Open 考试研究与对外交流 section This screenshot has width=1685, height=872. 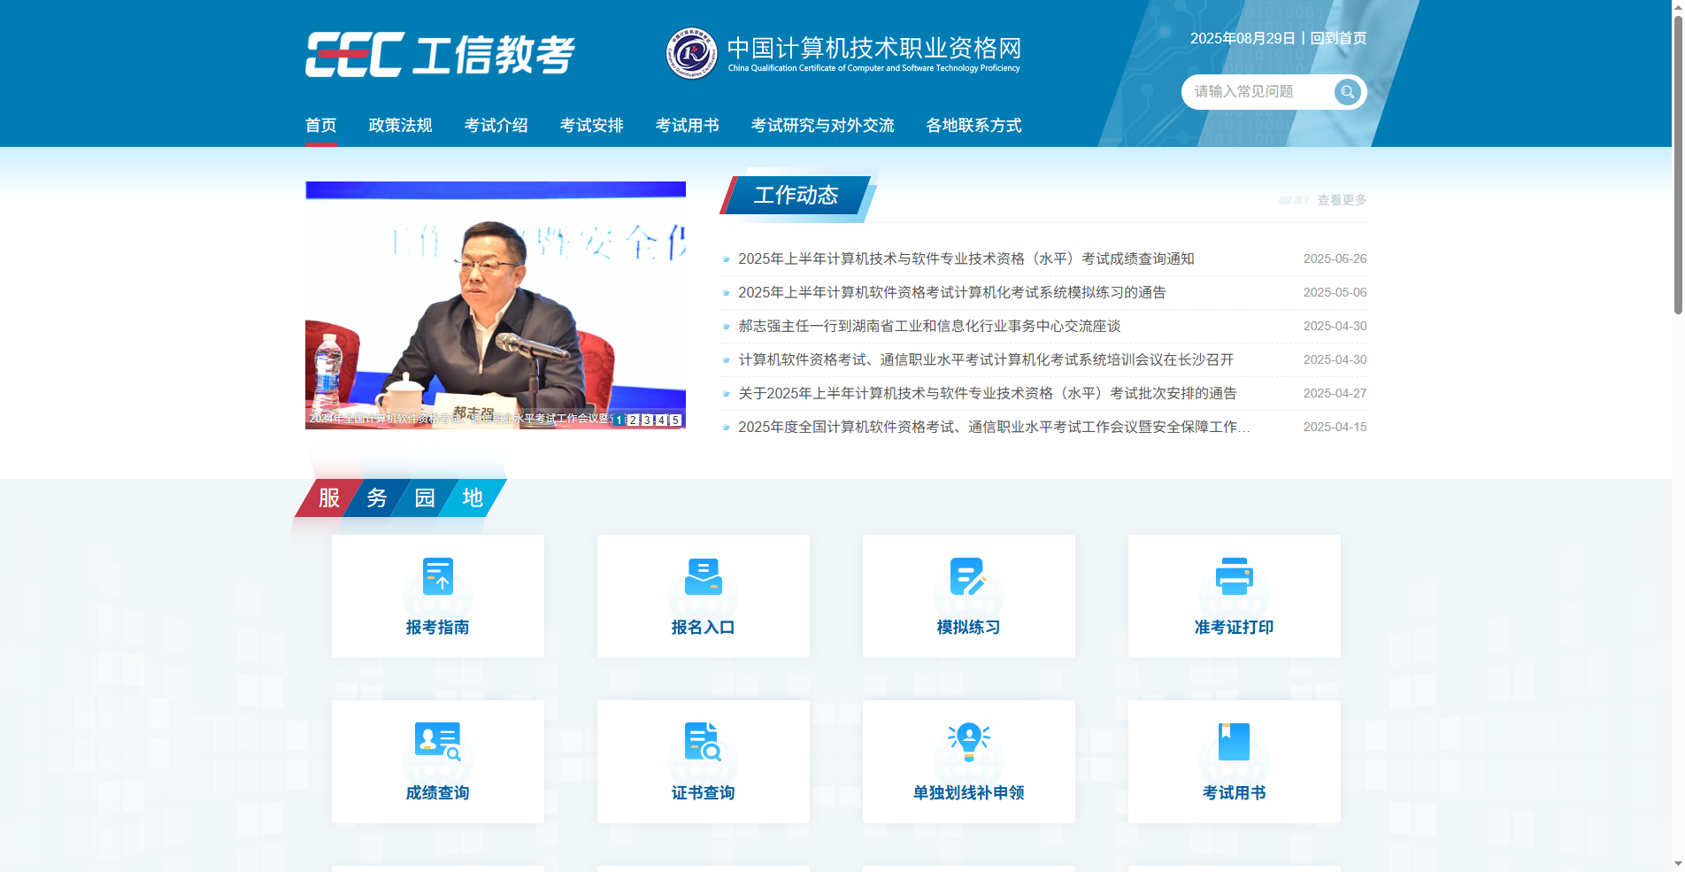pyautogui.click(x=823, y=126)
